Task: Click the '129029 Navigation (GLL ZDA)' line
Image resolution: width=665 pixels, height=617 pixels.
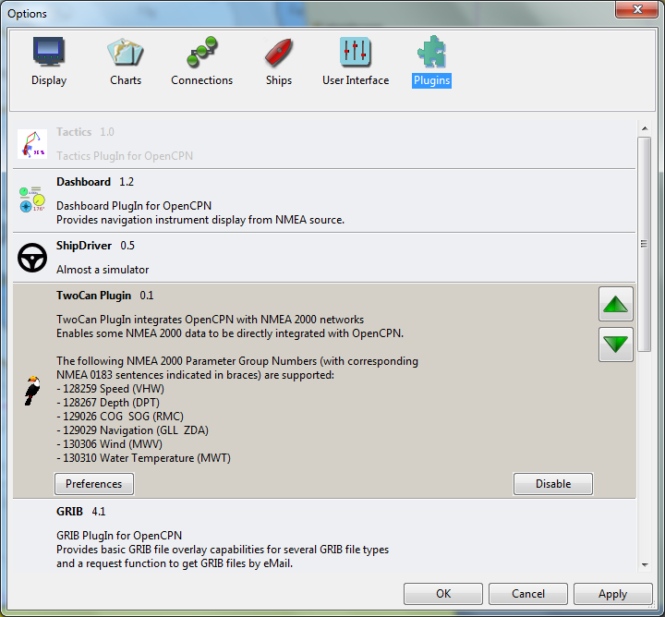Action: pos(132,430)
